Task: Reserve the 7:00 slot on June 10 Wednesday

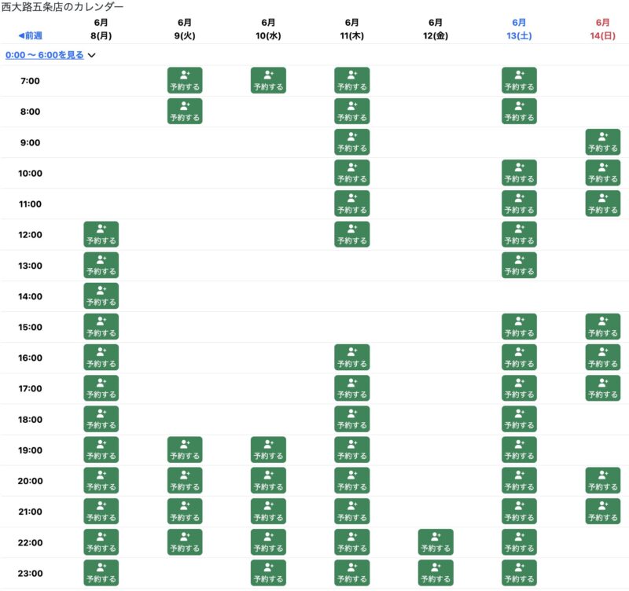Action: (x=268, y=80)
